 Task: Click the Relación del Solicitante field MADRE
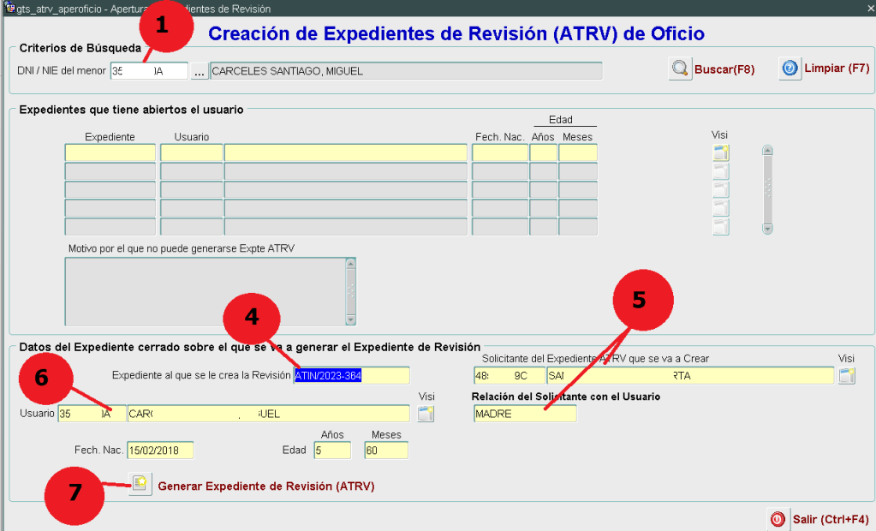(x=524, y=414)
